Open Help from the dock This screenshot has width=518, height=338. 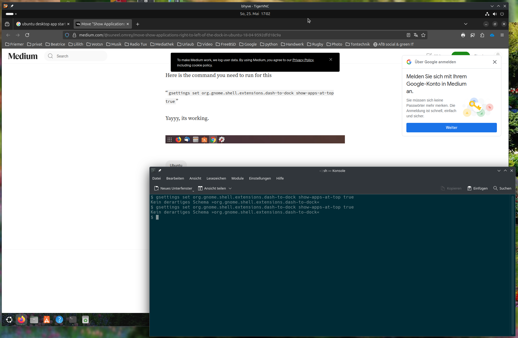click(x=59, y=320)
